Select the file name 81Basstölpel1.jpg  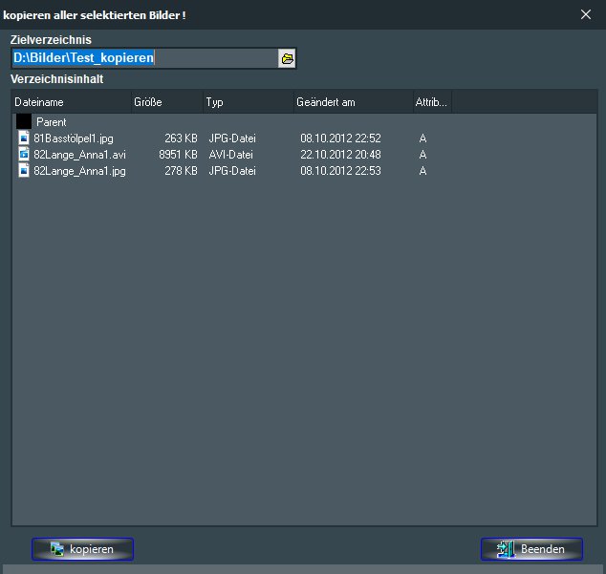point(73,138)
